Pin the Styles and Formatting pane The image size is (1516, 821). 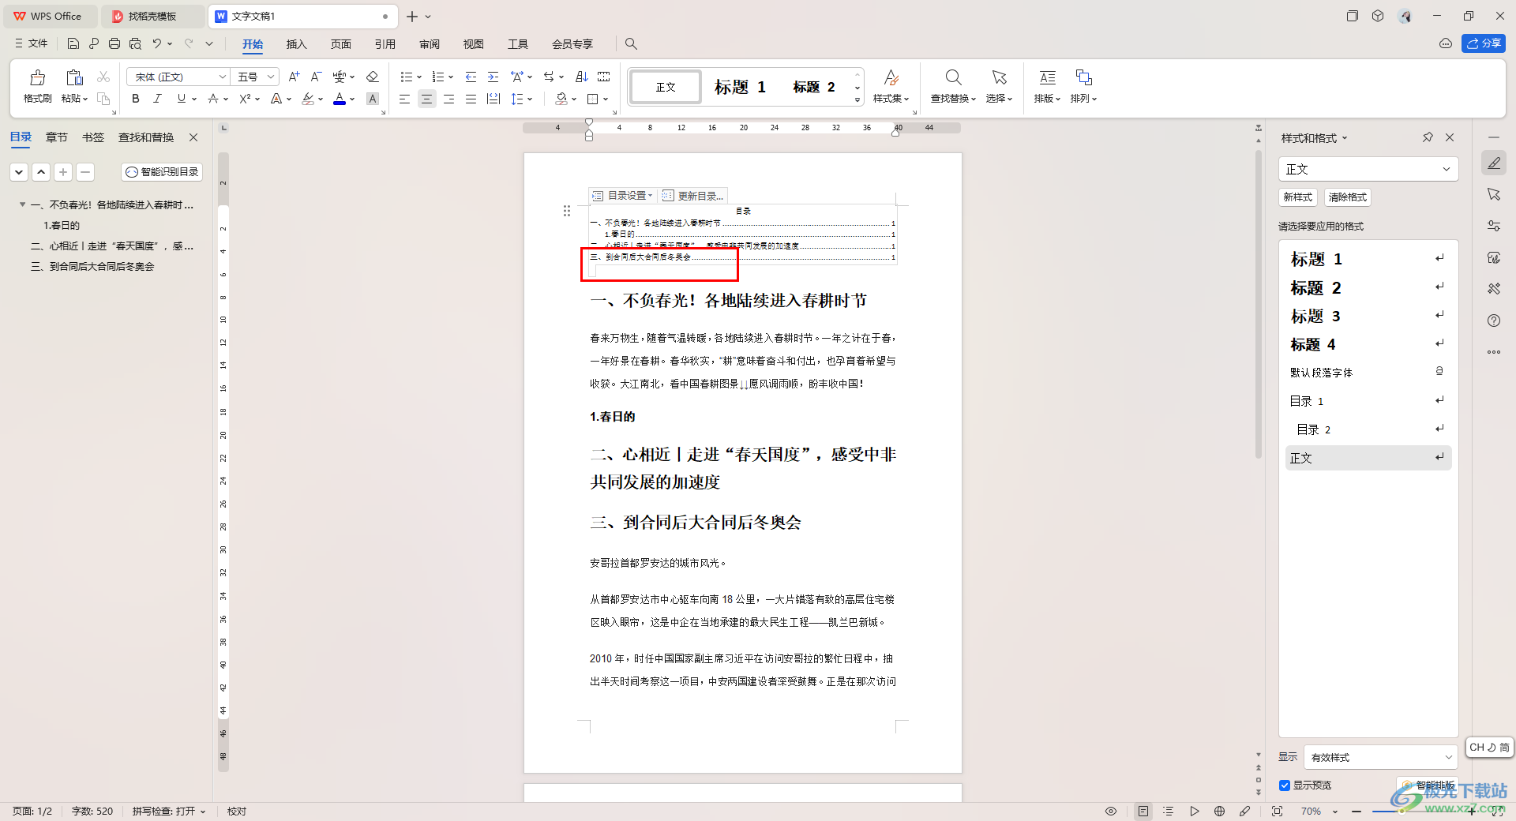coord(1428,137)
